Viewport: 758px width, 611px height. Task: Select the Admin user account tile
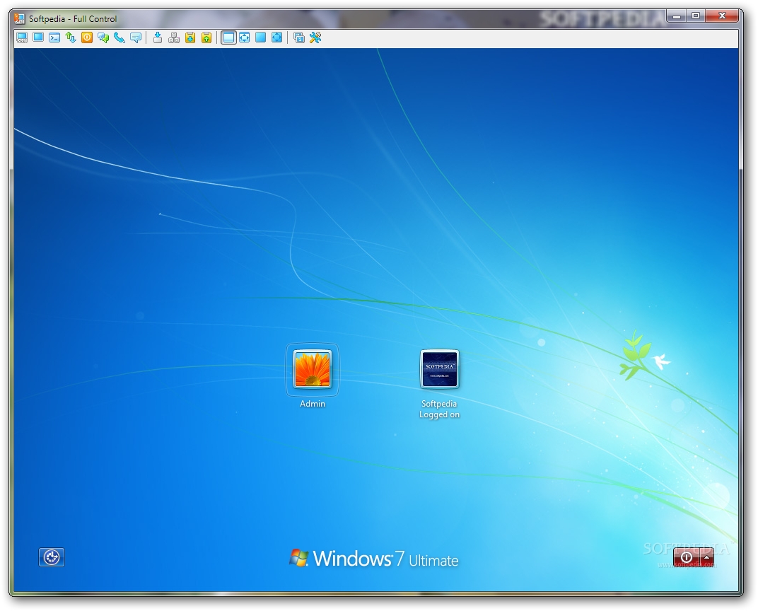tap(313, 370)
